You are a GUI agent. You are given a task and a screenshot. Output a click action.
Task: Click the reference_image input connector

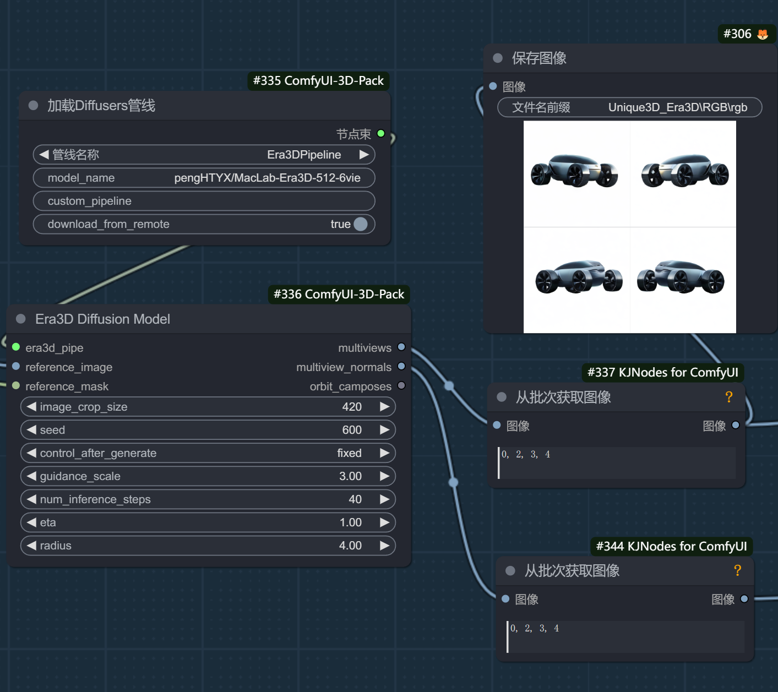pos(16,366)
